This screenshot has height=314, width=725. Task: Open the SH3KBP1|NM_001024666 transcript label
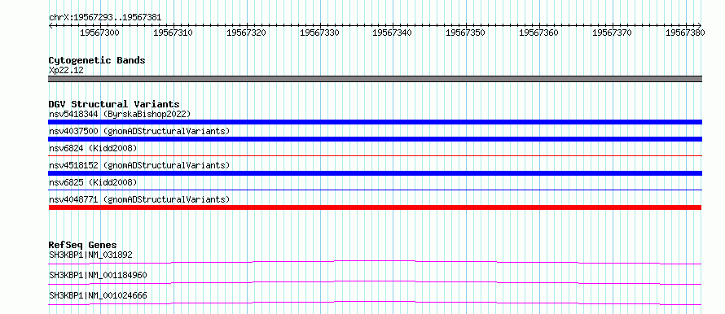tap(98, 295)
